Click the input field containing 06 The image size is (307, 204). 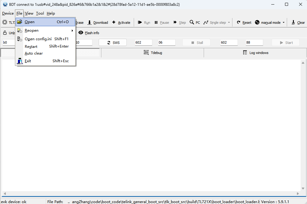click(x=166, y=42)
